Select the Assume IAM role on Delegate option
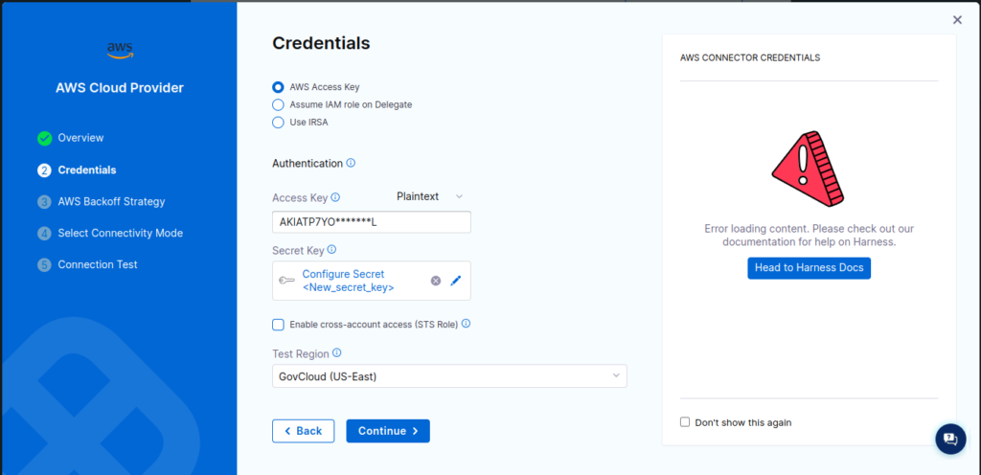 click(279, 104)
